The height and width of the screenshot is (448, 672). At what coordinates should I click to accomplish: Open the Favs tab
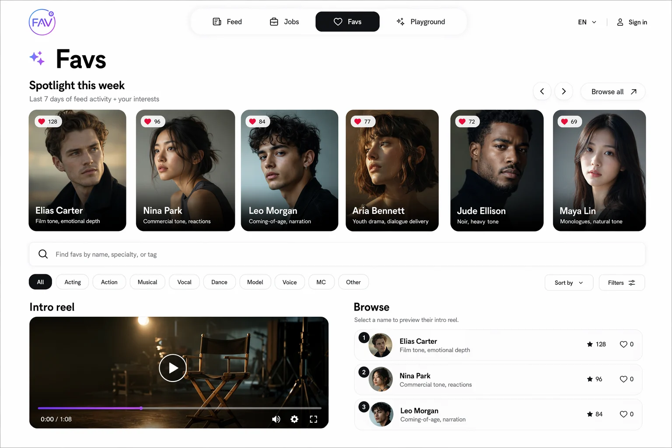tap(347, 21)
